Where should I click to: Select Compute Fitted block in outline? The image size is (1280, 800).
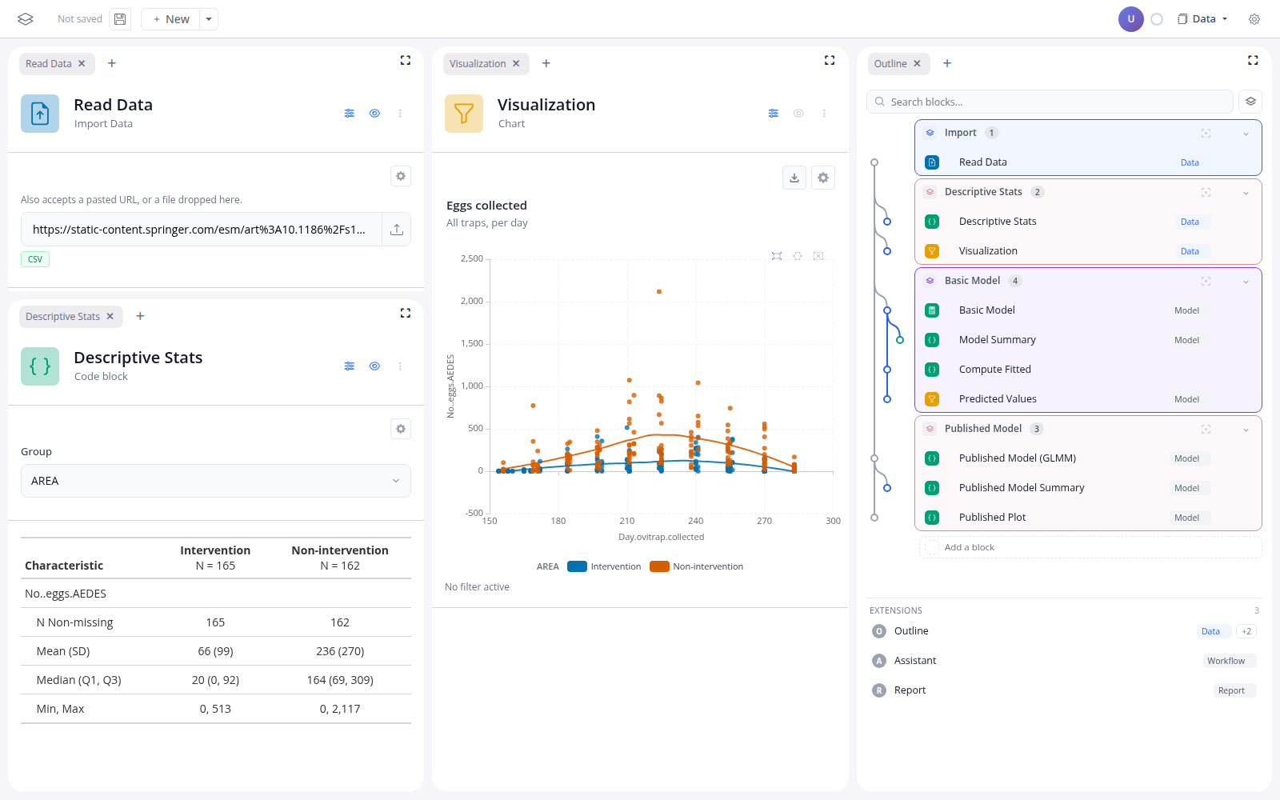pos(1088,370)
